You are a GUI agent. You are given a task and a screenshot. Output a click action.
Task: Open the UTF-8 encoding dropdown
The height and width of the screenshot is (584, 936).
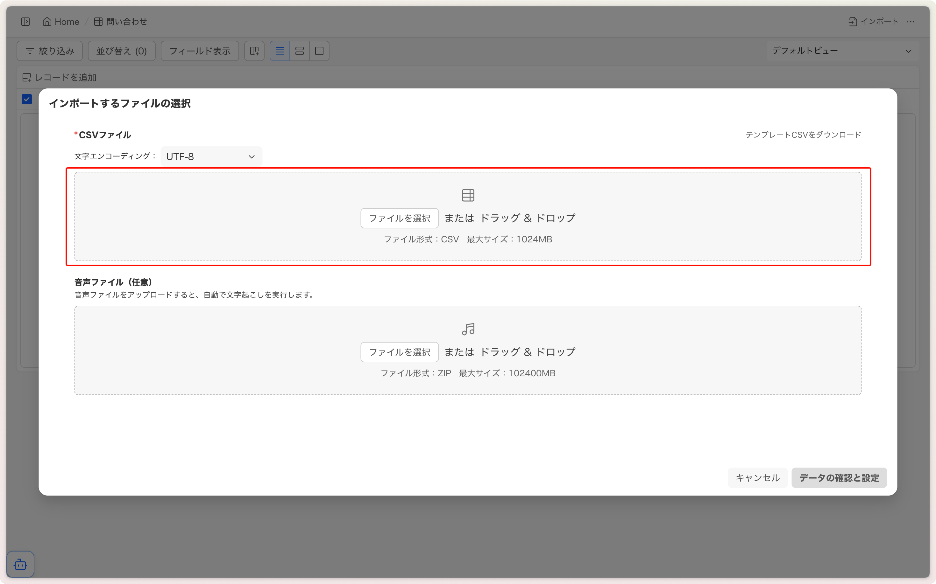211,156
